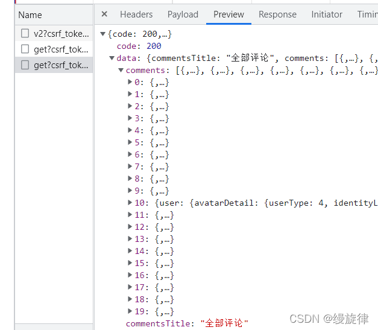Screen dimensions: 378x330
Task: Select the highlighted get?csrf_tok... request name
Action: click(x=61, y=65)
